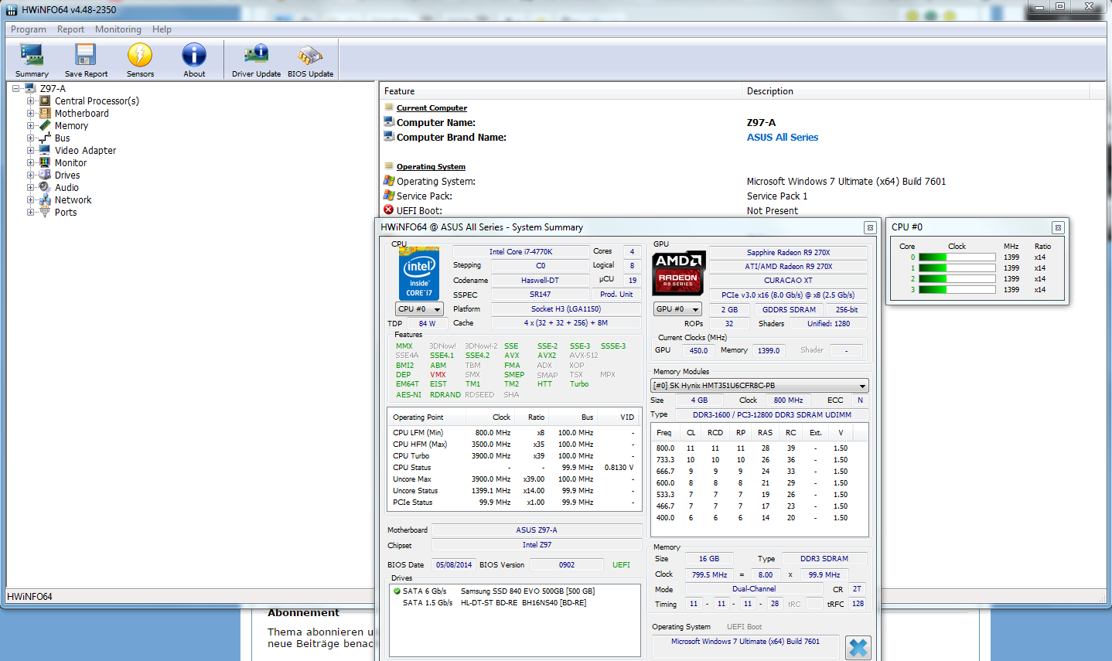1112x661 pixels.
Task: Click the Operating System Windows flag icon
Action: [x=389, y=181]
